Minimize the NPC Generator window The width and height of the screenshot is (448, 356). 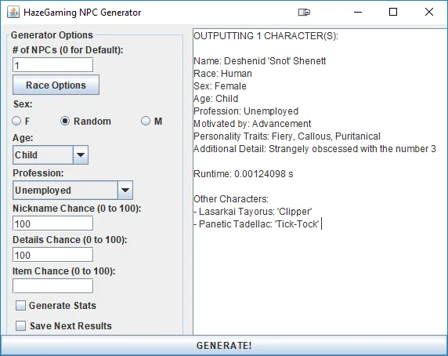(x=358, y=12)
